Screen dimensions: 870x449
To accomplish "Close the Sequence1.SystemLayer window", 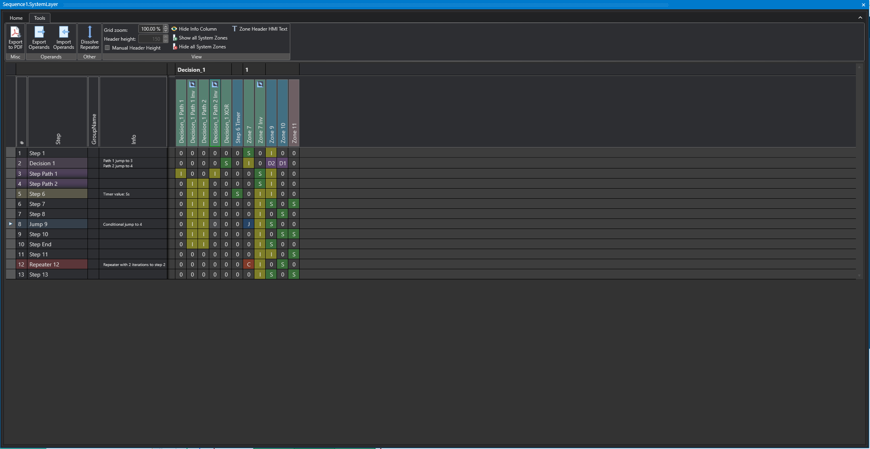I will point(863,4).
